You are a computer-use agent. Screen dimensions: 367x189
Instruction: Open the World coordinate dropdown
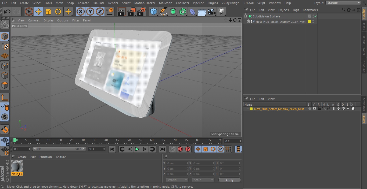point(177,180)
